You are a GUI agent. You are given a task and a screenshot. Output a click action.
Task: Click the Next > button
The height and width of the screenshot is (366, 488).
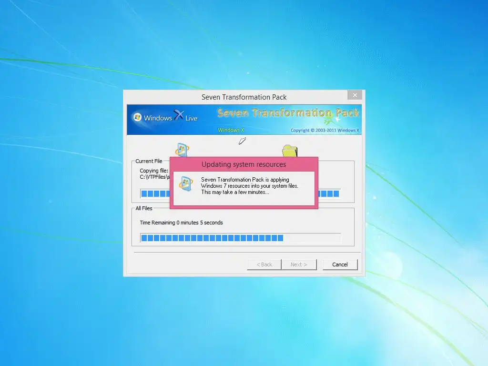[x=299, y=264]
